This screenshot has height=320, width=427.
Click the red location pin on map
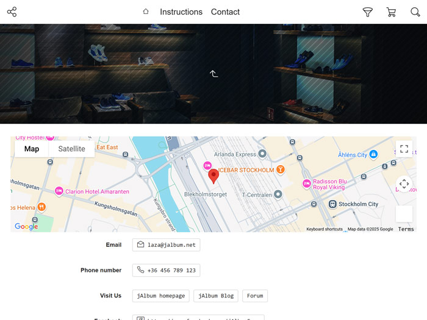[x=213, y=176]
